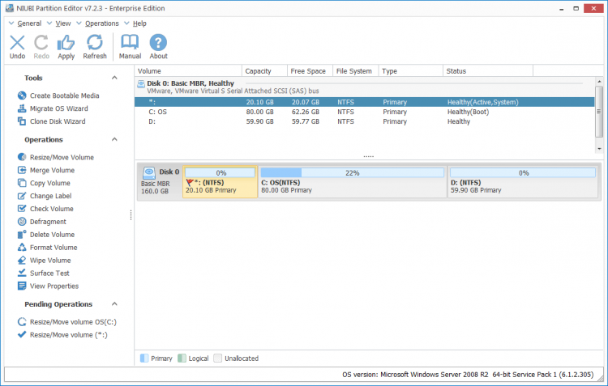608x386 pixels.
Task: Select the C: OS volume row
Action: pos(365,112)
